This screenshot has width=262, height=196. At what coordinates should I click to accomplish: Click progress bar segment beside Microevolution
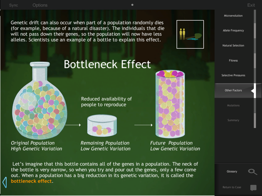pyautogui.click(x=255, y=16)
